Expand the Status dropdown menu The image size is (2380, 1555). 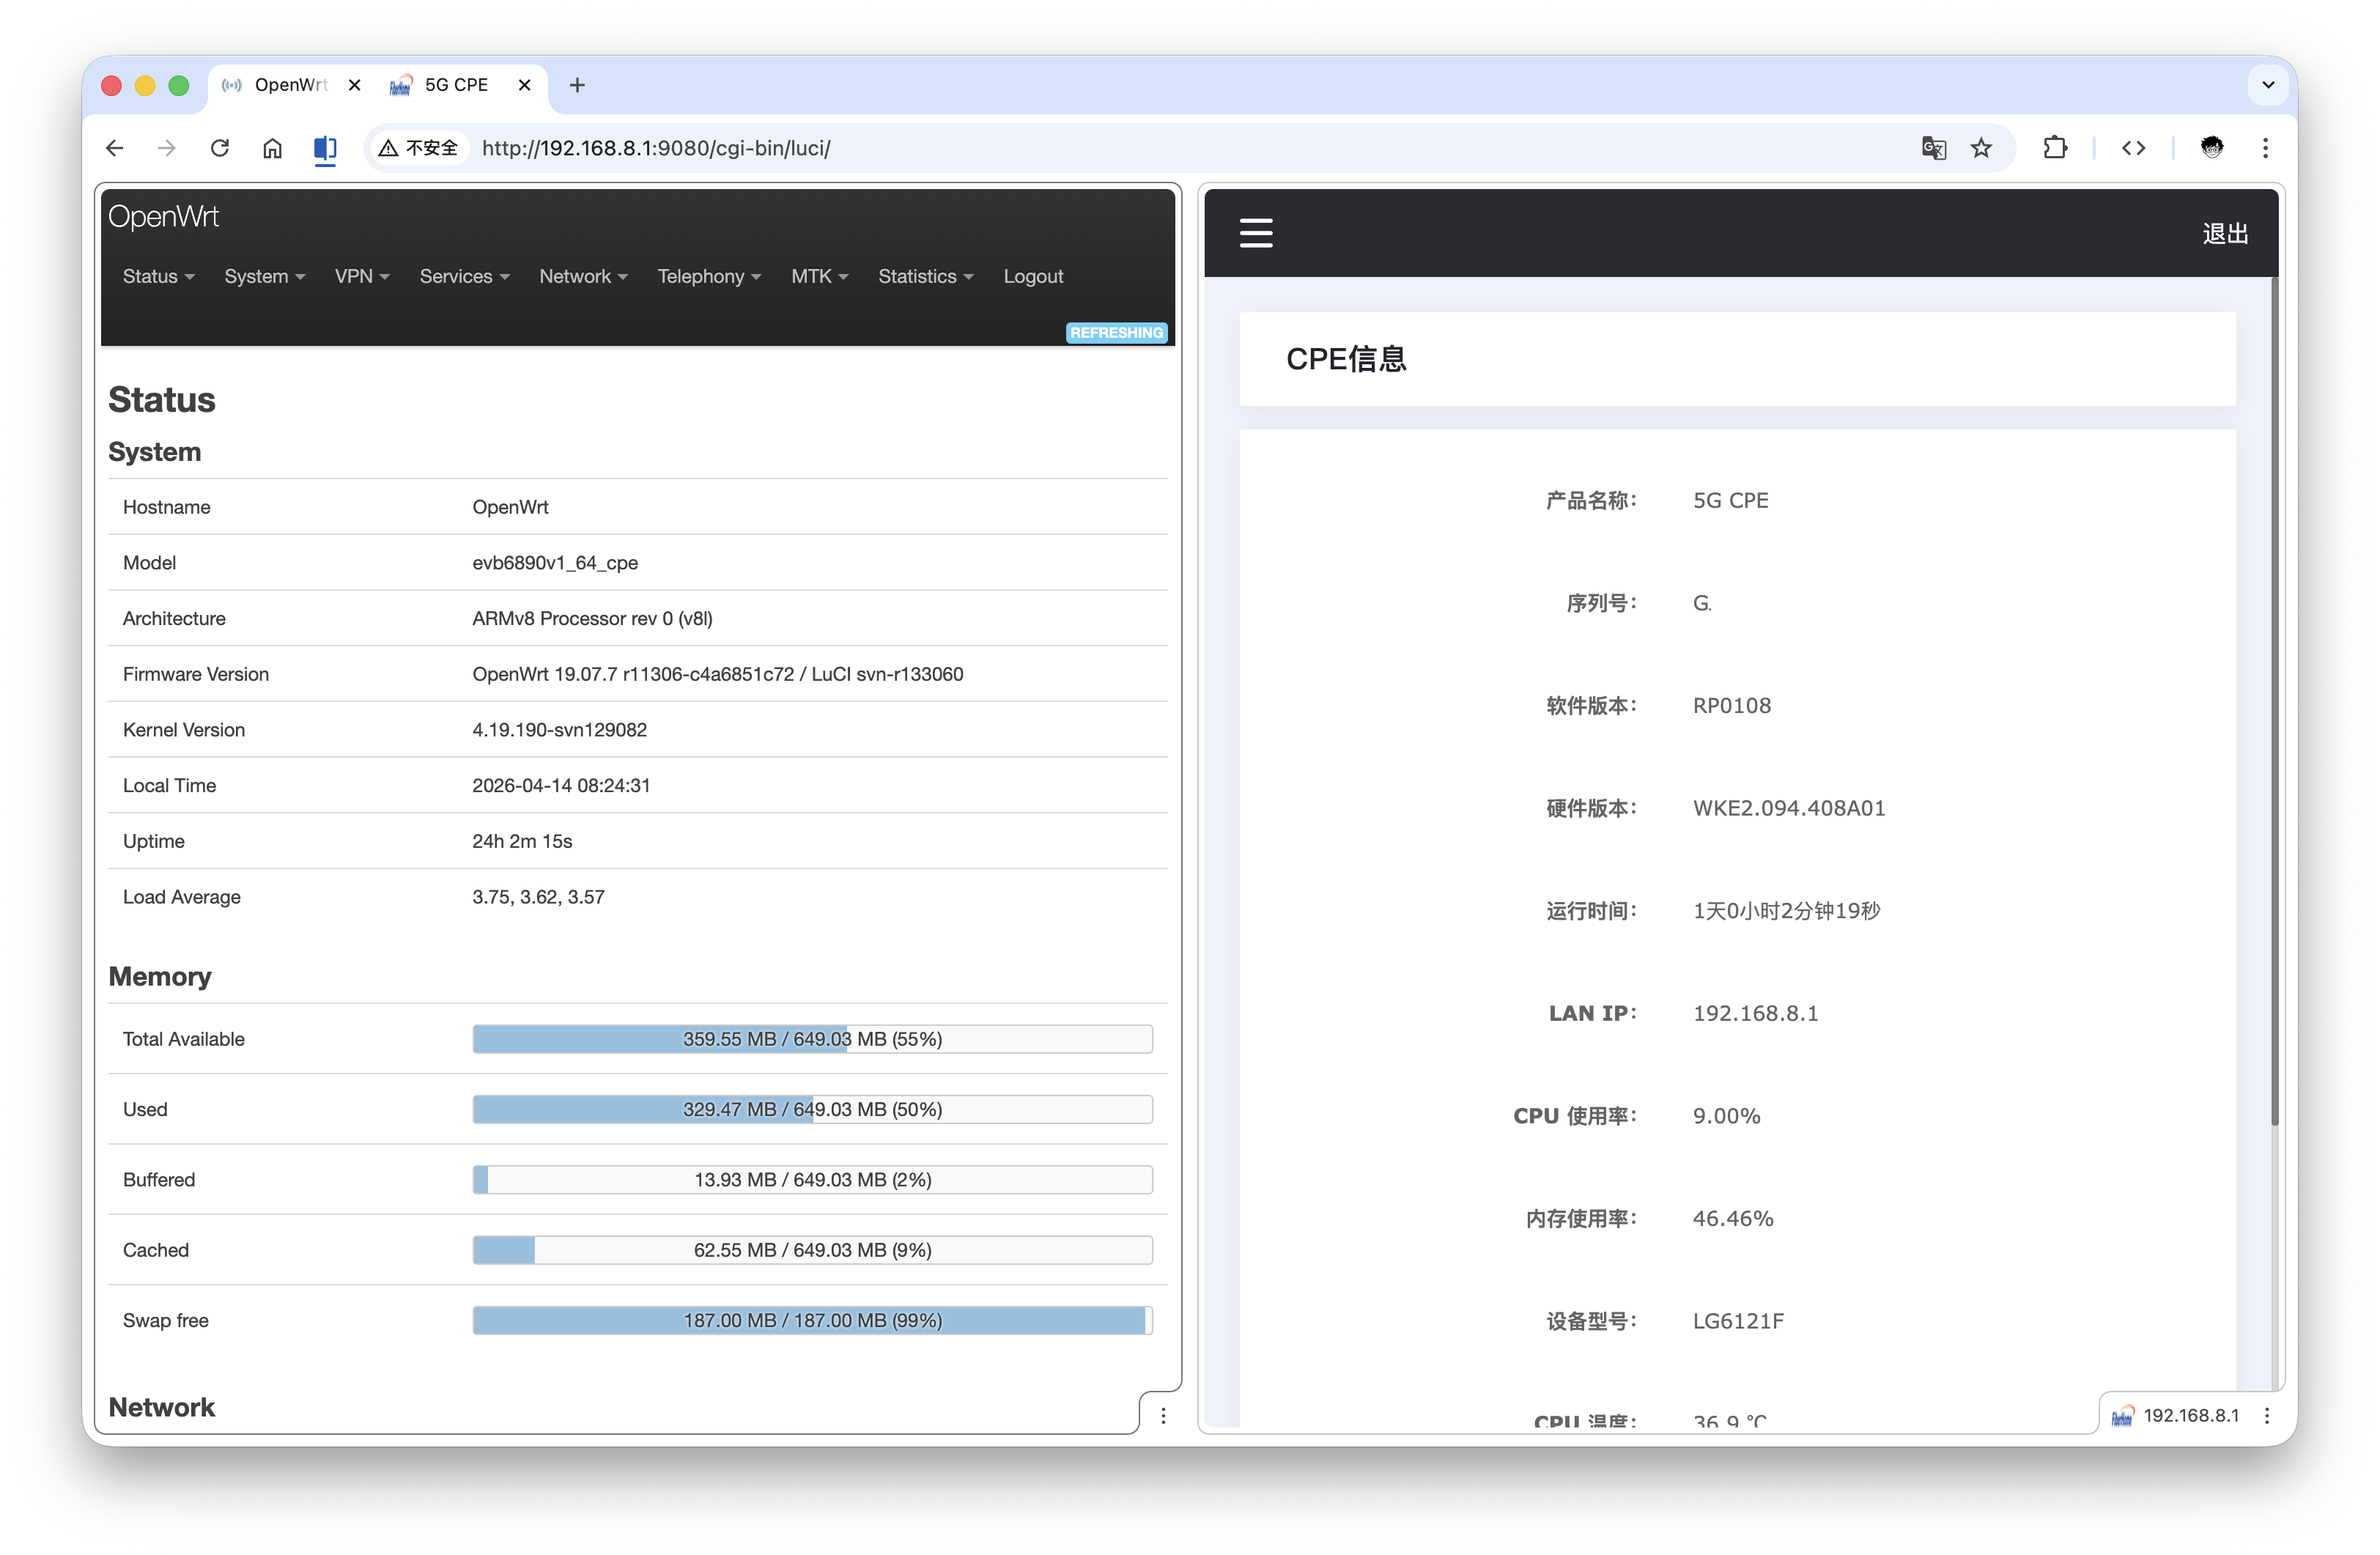pyautogui.click(x=158, y=276)
